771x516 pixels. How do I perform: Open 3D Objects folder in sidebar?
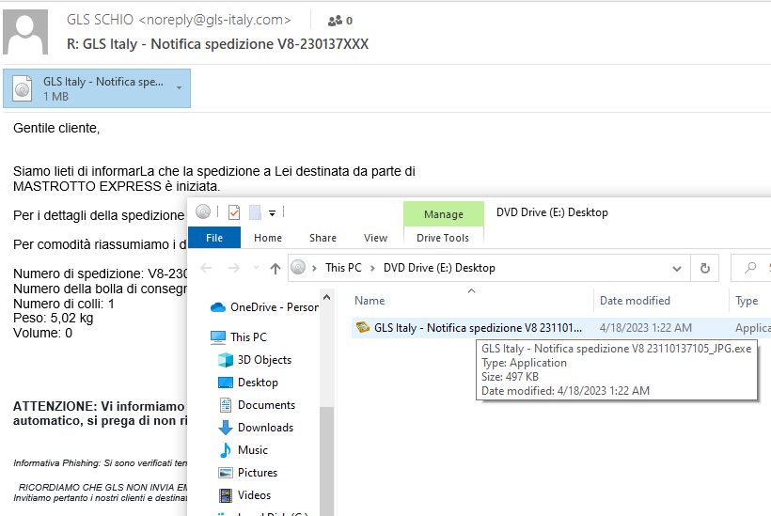pyautogui.click(x=264, y=360)
